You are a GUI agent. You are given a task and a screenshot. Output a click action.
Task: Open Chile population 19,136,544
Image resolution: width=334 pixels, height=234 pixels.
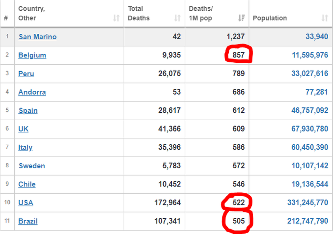click(x=310, y=184)
